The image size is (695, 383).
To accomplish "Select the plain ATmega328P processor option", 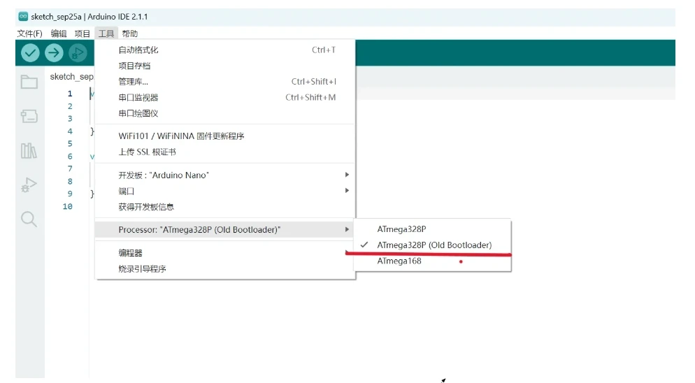I will pyautogui.click(x=401, y=229).
